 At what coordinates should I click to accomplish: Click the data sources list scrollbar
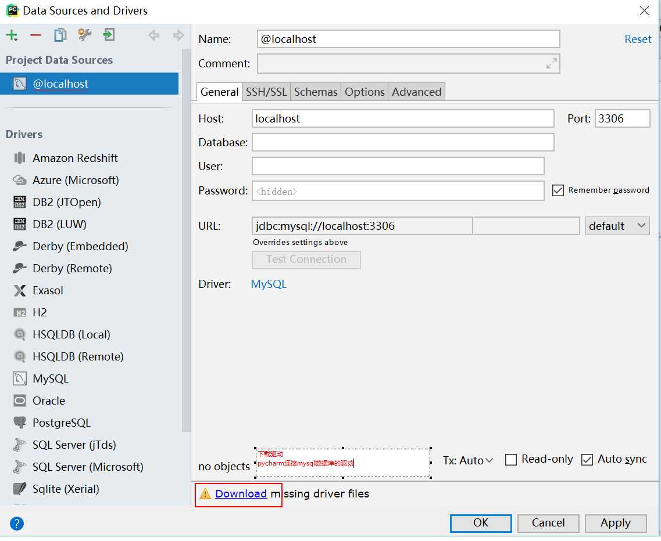(x=186, y=240)
